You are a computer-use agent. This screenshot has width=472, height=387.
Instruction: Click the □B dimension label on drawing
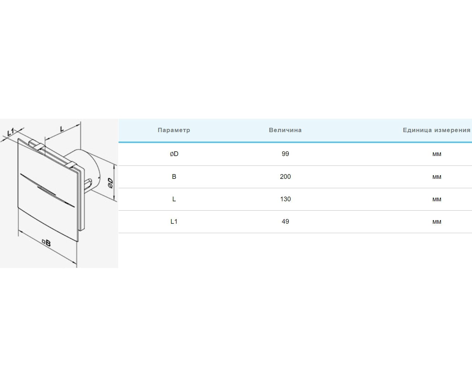tap(46, 243)
